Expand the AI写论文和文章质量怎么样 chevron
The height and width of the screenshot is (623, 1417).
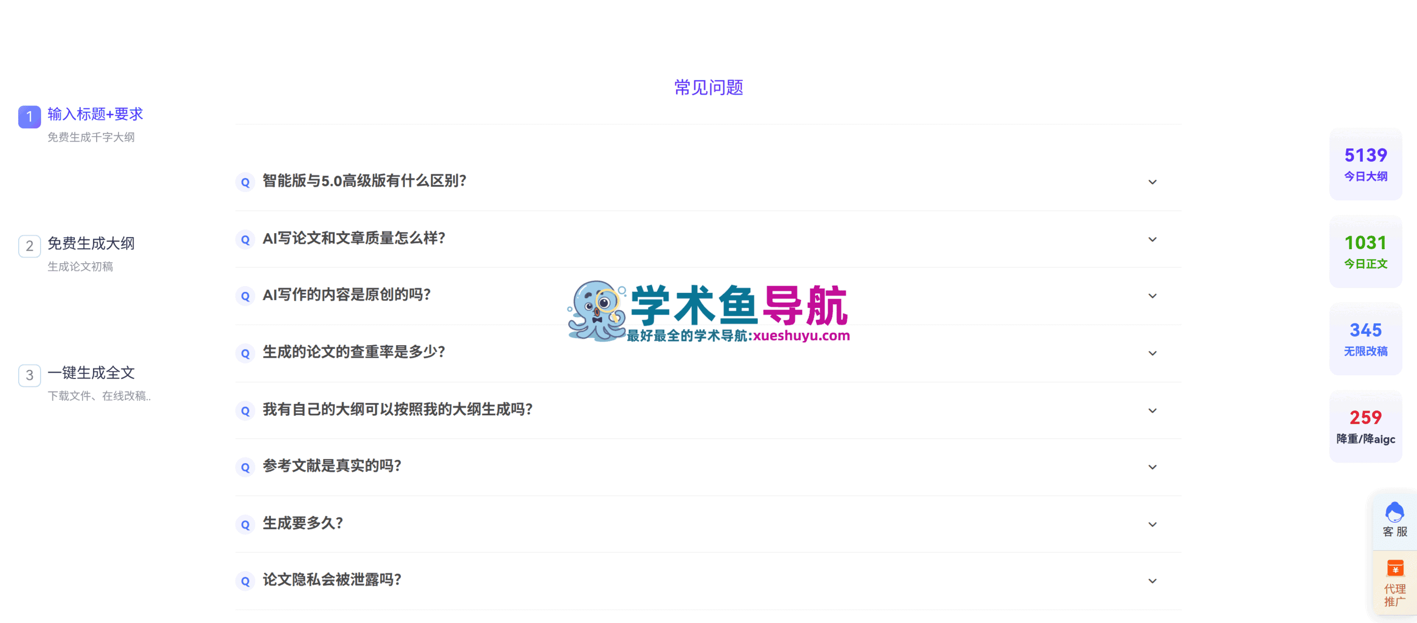(x=1152, y=239)
